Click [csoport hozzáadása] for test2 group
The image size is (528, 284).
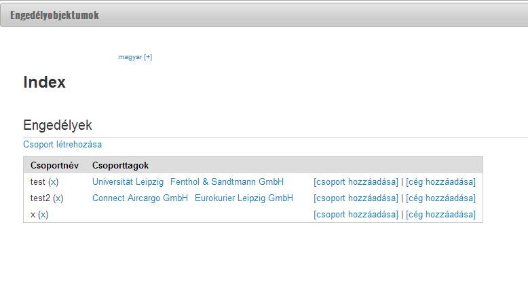356,198
